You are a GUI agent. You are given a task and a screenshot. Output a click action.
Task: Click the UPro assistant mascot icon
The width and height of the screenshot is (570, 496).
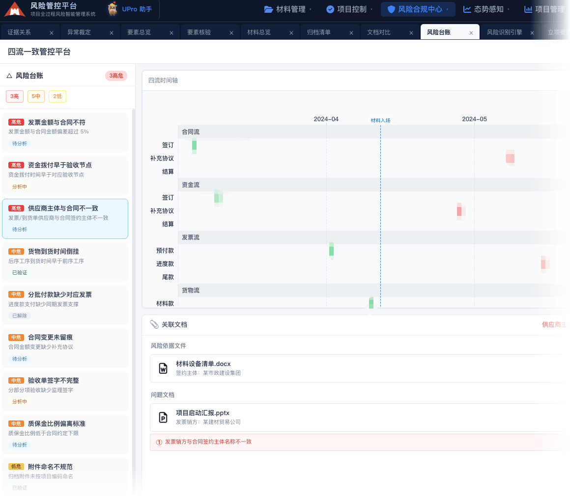(113, 9)
